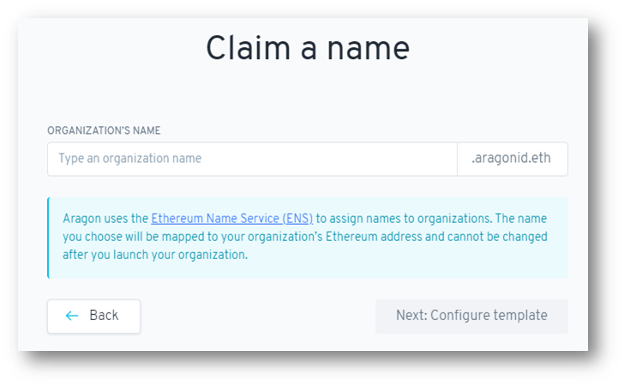Click the Claim a name heading
The height and width of the screenshot is (387, 624).
[x=308, y=49]
